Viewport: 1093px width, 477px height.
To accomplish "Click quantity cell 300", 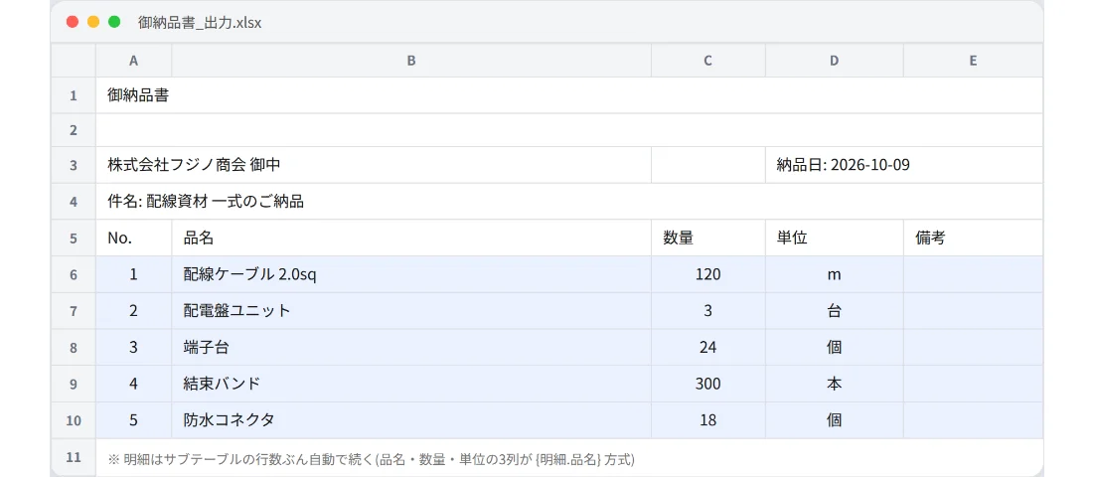I will coord(708,384).
